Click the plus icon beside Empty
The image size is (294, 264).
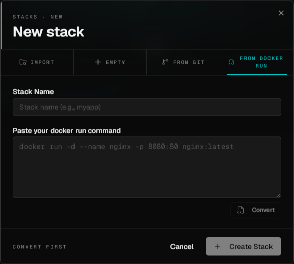(98, 62)
